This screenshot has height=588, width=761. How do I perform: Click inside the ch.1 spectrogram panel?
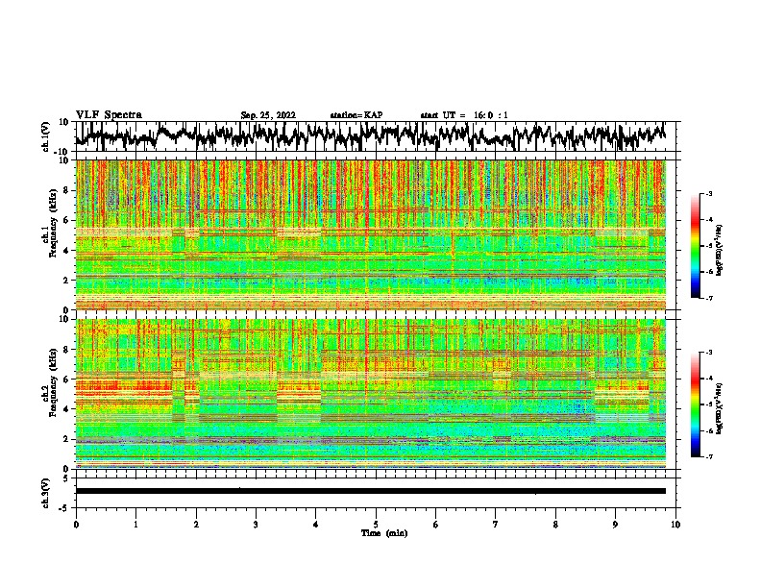pos(370,234)
